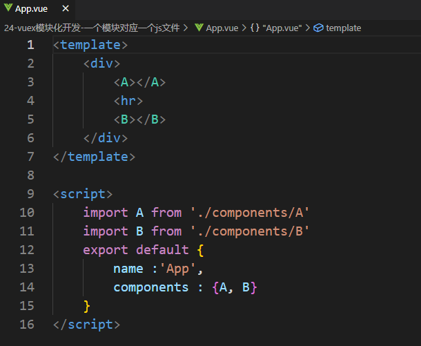The width and height of the screenshot is (421, 346).
Task: Click the './components/B' import path
Action: click(x=250, y=231)
